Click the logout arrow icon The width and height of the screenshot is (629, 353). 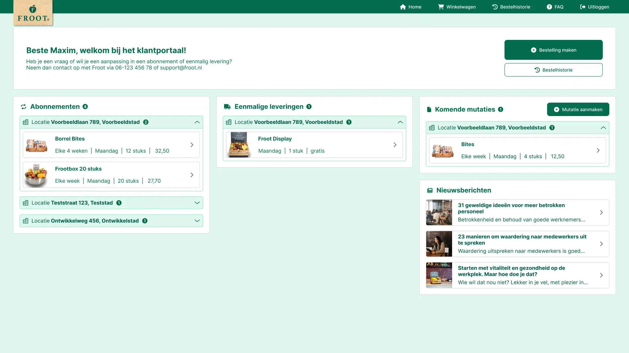click(583, 7)
